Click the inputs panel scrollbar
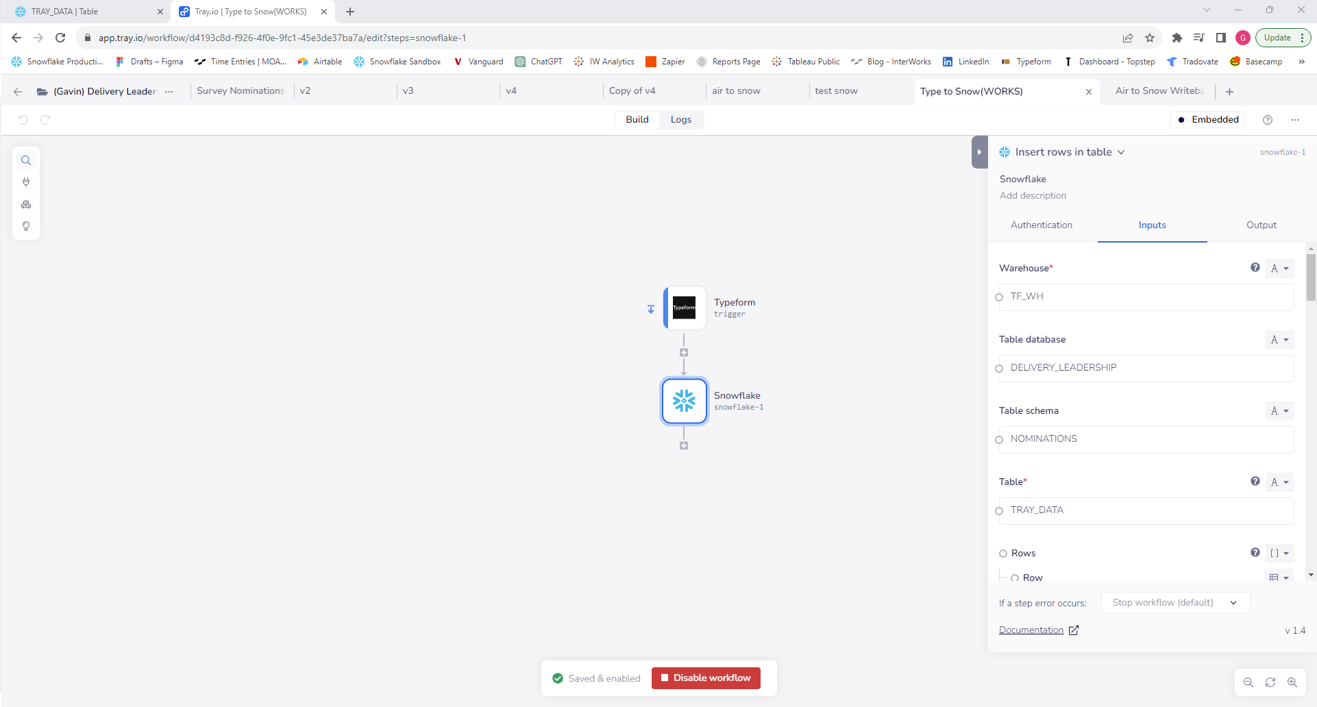The width and height of the screenshot is (1317, 707). (1311, 277)
